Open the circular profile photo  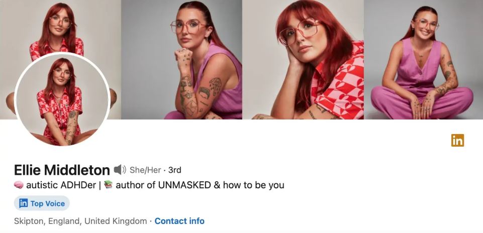point(62,100)
